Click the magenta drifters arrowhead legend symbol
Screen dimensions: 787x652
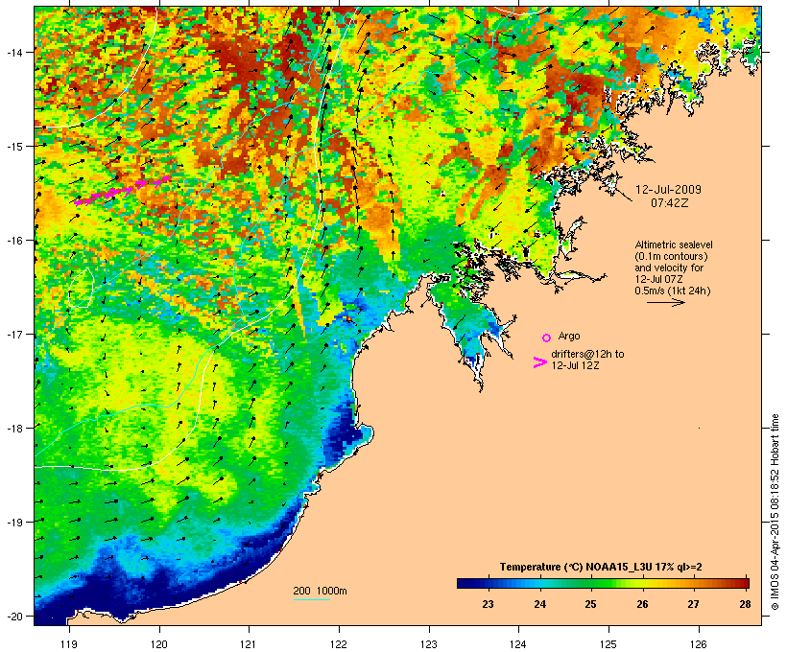[x=539, y=362]
